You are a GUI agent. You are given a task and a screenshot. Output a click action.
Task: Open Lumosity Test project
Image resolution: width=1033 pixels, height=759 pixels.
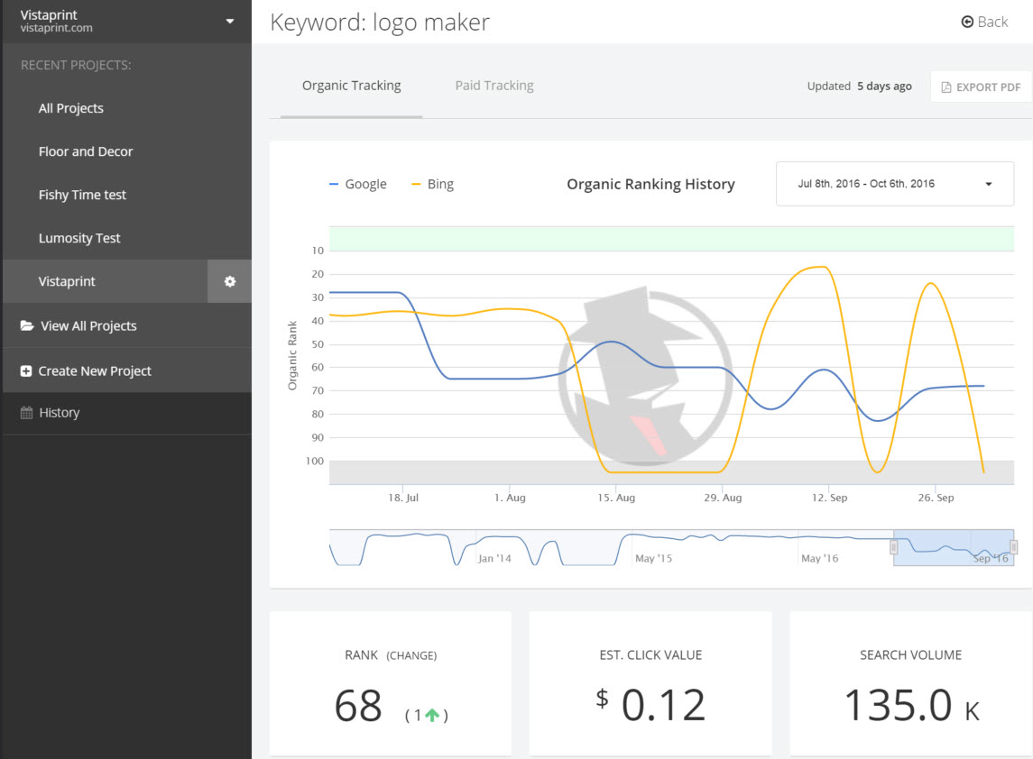click(79, 238)
